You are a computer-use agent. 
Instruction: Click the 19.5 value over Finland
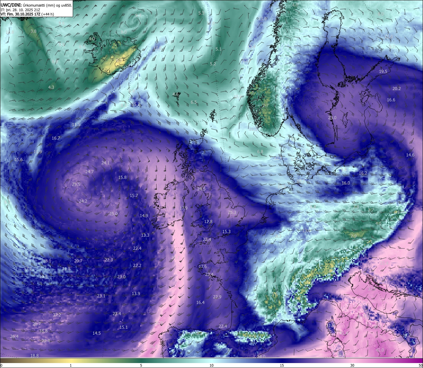(x=383, y=72)
